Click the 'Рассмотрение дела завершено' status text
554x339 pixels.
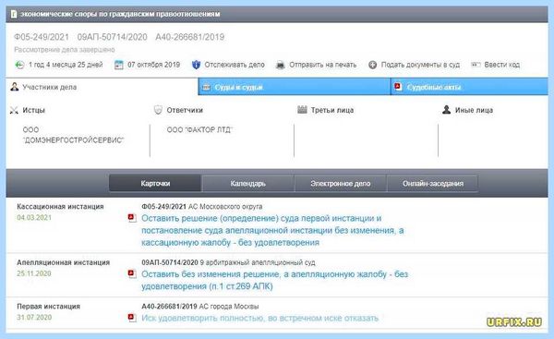65,50
